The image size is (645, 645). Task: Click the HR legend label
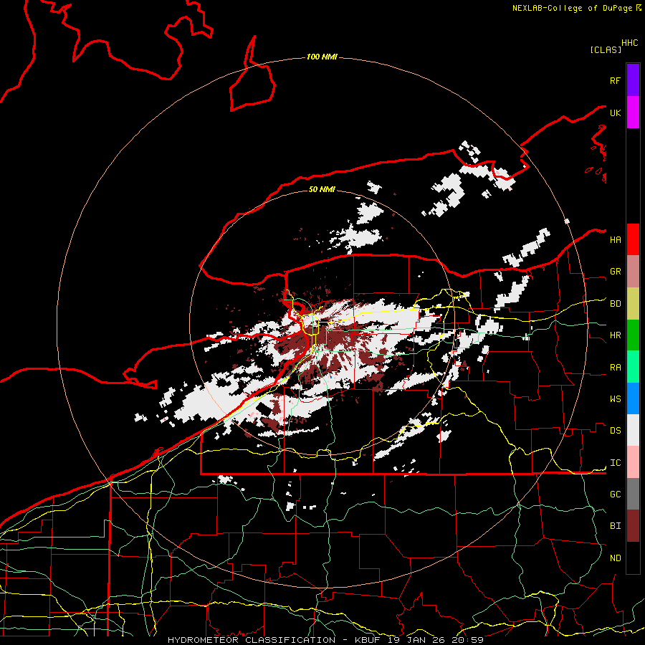pyautogui.click(x=615, y=335)
